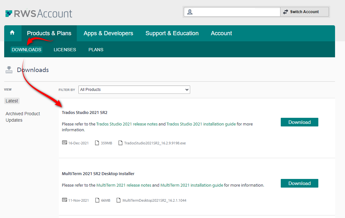This screenshot has height=218, width=345.
Task: Click the Downloads page heading
Action: [x=33, y=70]
